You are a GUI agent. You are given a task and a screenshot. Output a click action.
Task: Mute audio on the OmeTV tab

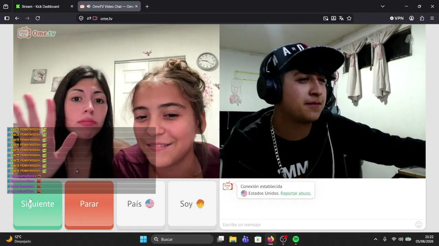pos(88,6)
